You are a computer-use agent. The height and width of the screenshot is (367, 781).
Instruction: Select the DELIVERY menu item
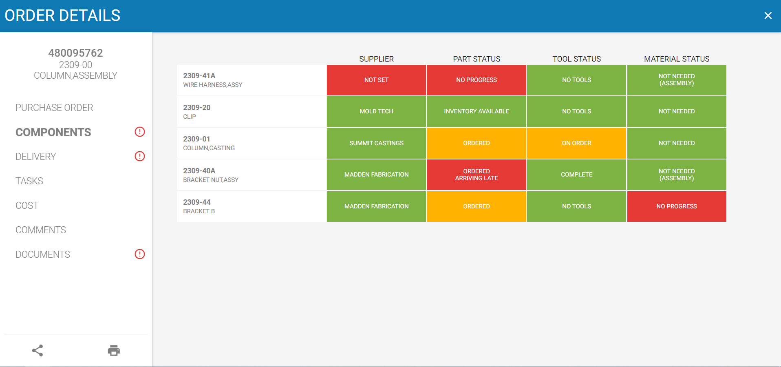click(x=35, y=157)
